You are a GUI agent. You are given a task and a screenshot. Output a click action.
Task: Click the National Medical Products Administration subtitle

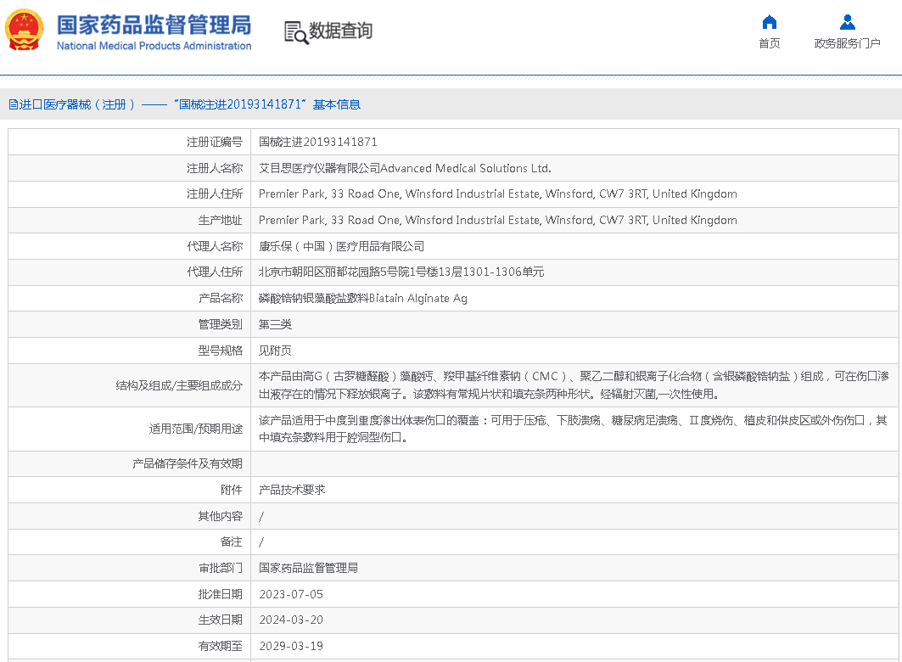[x=154, y=46]
